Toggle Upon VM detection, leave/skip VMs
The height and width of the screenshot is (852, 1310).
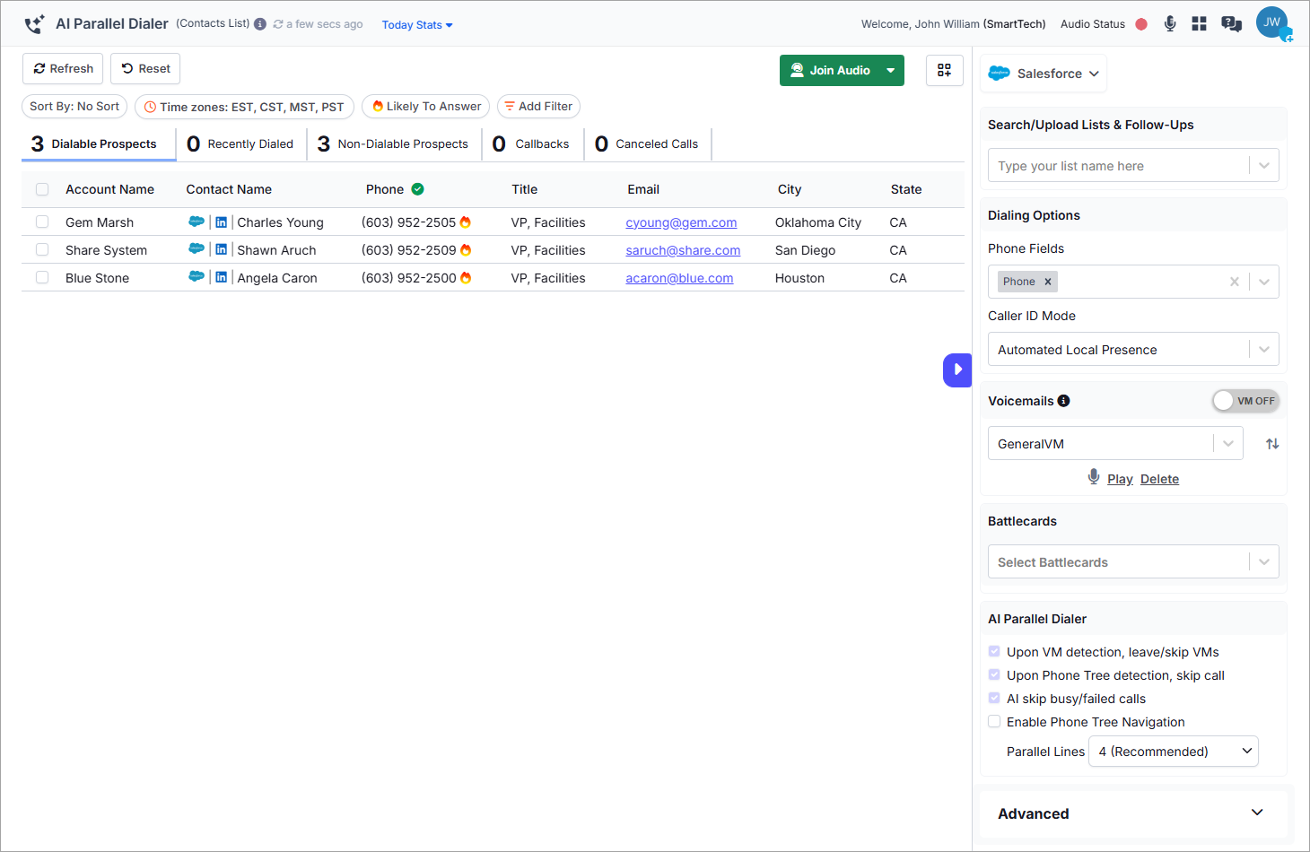(994, 651)
